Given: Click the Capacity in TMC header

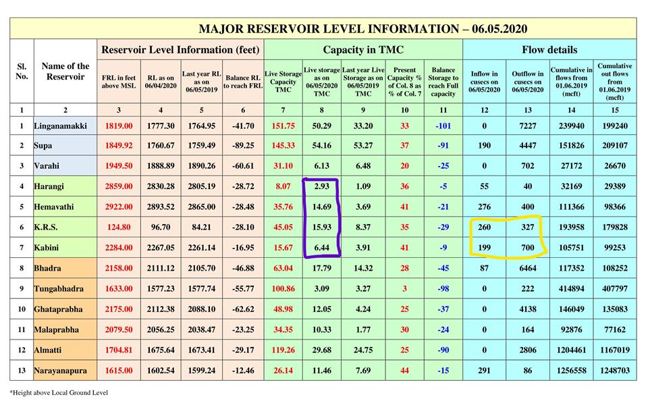Looking at the screenshot, I should coord(362,50).
